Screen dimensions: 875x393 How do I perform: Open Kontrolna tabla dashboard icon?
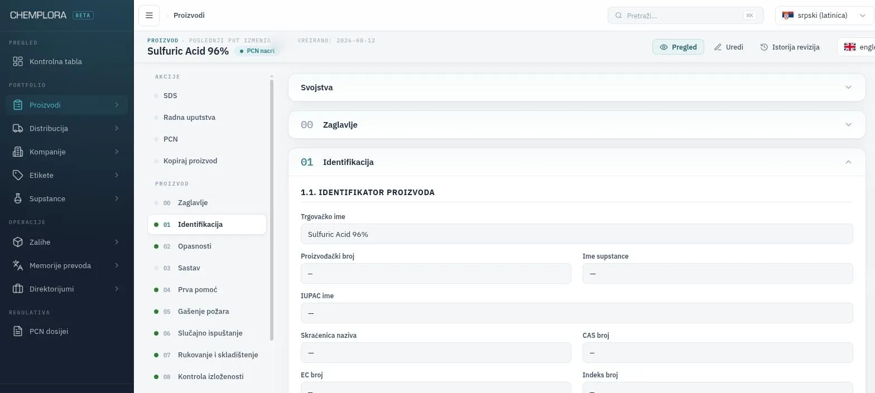point(18,61)
